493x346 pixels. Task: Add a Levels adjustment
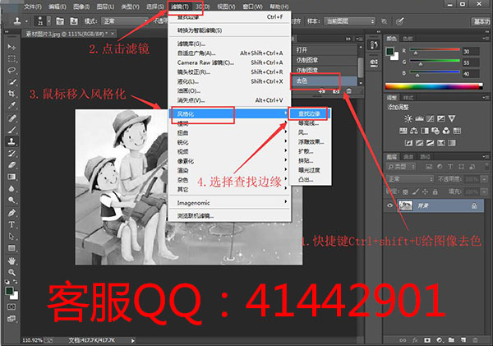pyautogui.click(x=419, y=118)
